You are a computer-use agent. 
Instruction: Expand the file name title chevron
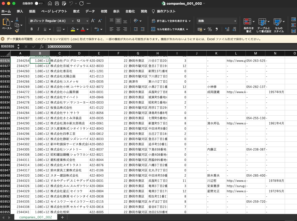pyautogui.click(x=204, y=3)
